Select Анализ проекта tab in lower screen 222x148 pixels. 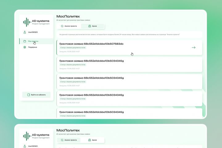tap(69, 140)
